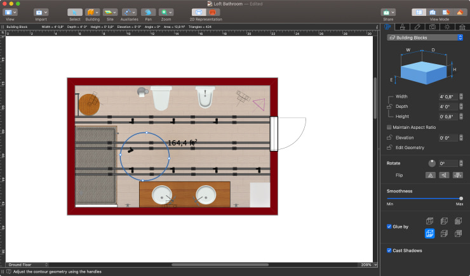Switch to colored 2D representation
470x276 pixels.
point(213,12)
